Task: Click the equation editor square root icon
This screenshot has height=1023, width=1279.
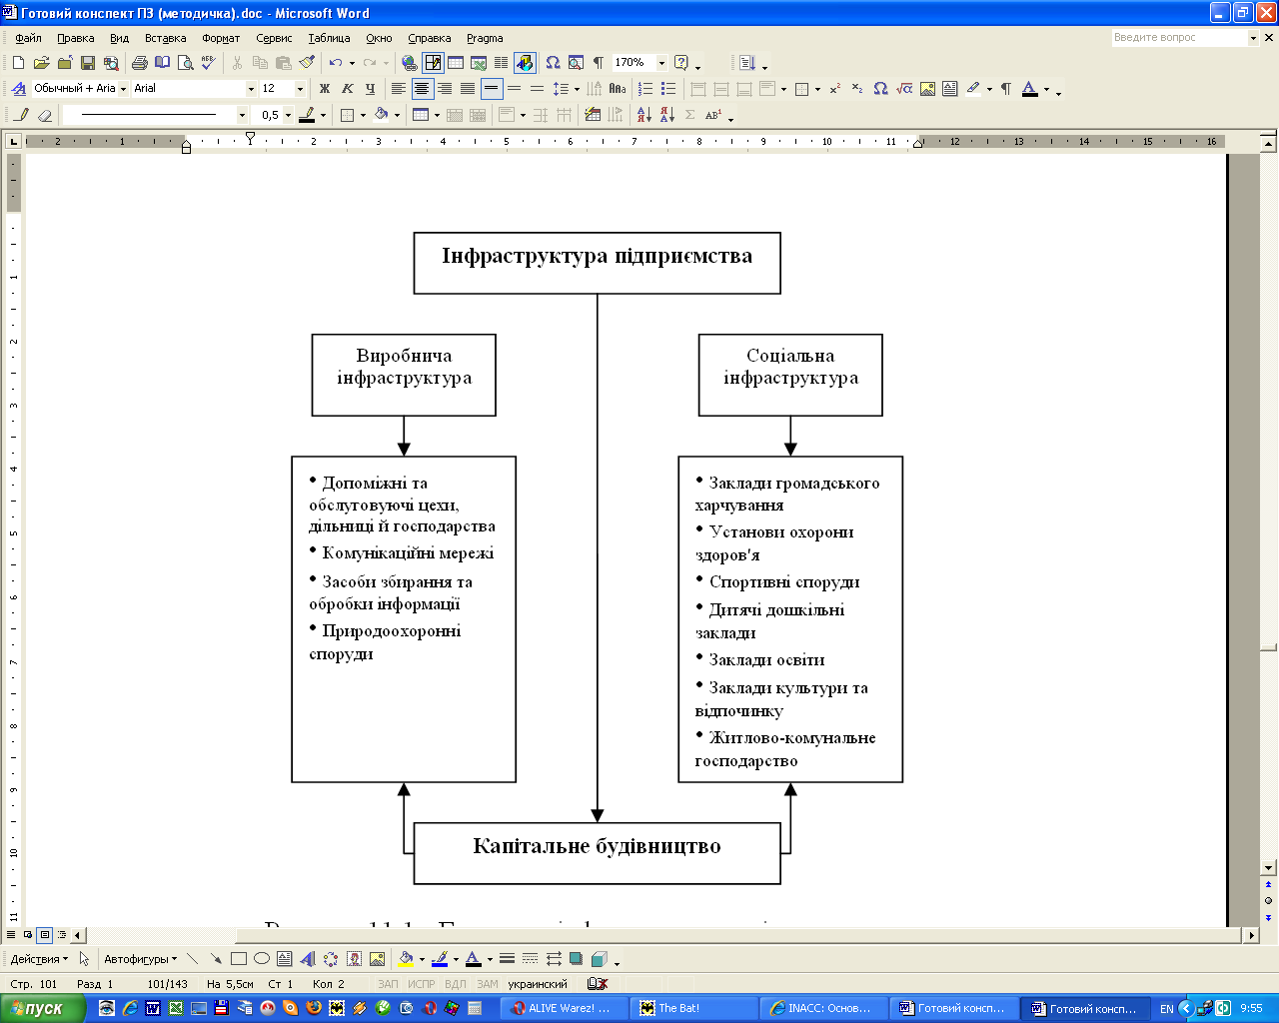Action: 904,89
